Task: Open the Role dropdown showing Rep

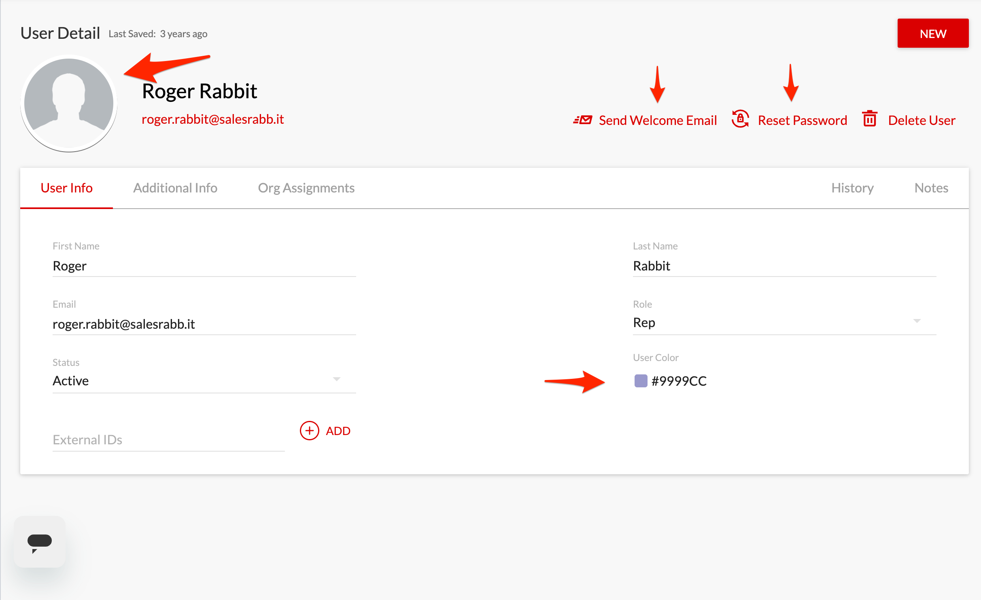Action: [784, 322]
